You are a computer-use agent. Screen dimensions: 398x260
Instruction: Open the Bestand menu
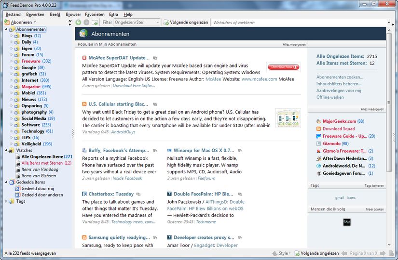[13, 14]
